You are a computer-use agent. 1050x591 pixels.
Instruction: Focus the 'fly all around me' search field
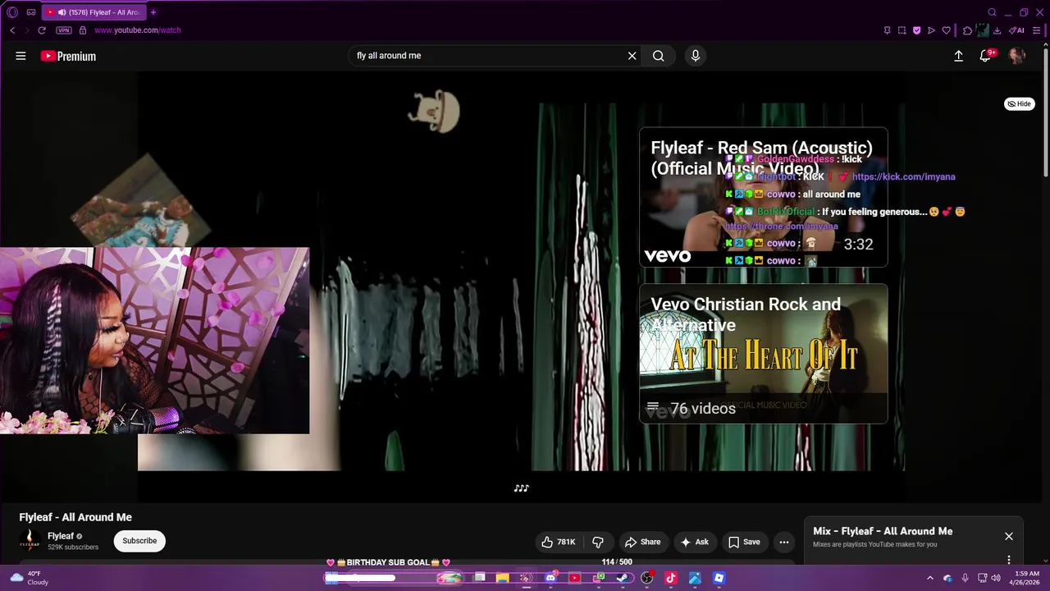tap(488, 56)
